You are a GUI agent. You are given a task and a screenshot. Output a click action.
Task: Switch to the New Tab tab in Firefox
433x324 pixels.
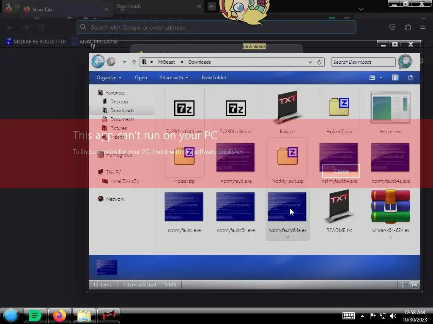[x=66, y=9]
